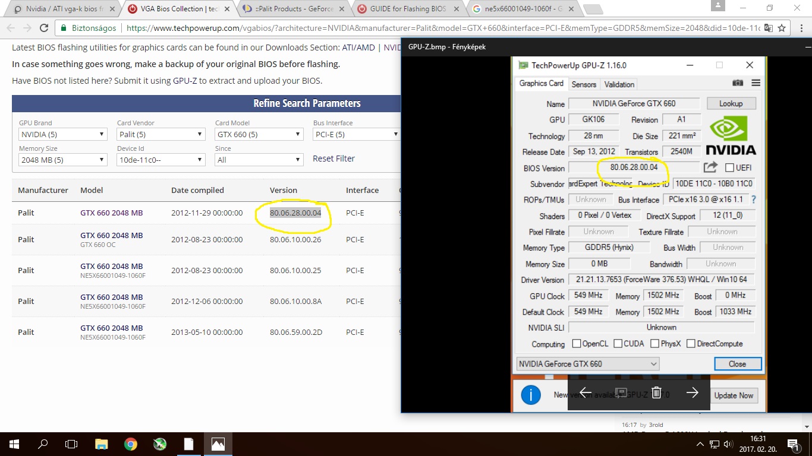Image resolution: width=812 pixels, height=456 pixels.
Task: Click the Bus Interface question mark icon
Action: (754, 199)
